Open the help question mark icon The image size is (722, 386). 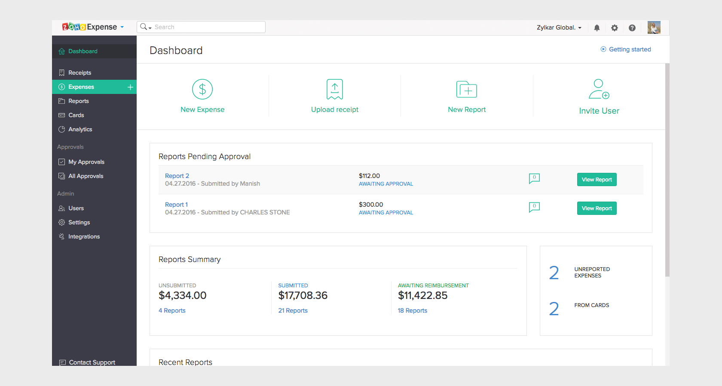tap(632, 27)
